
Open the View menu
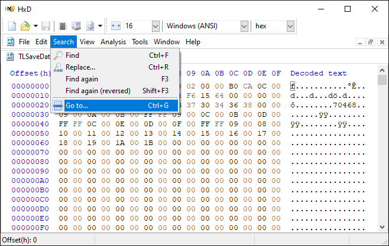(87, 42)
